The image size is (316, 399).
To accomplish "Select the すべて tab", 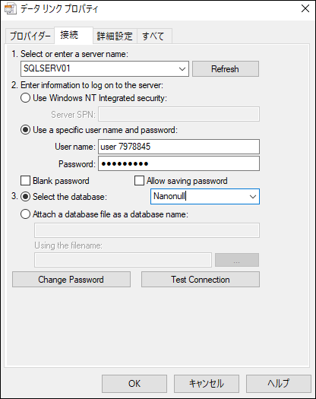I will (x=154, y=36).
